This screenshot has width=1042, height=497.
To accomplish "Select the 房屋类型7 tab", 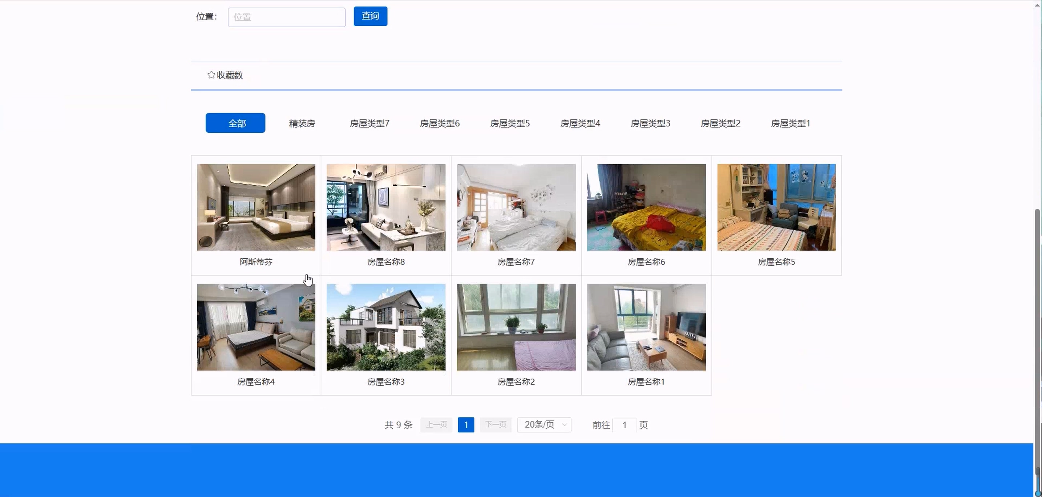I will (x=369, y=123).
